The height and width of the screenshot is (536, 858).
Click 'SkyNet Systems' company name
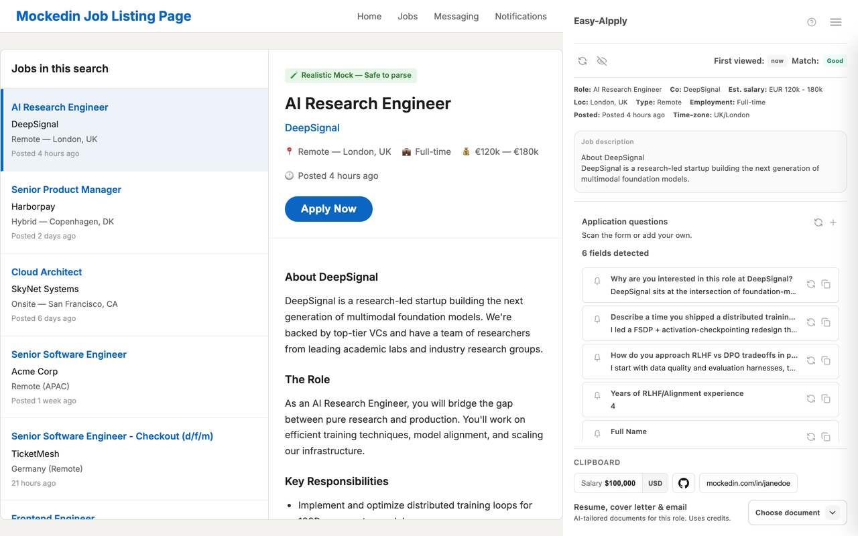coord(45,289)
